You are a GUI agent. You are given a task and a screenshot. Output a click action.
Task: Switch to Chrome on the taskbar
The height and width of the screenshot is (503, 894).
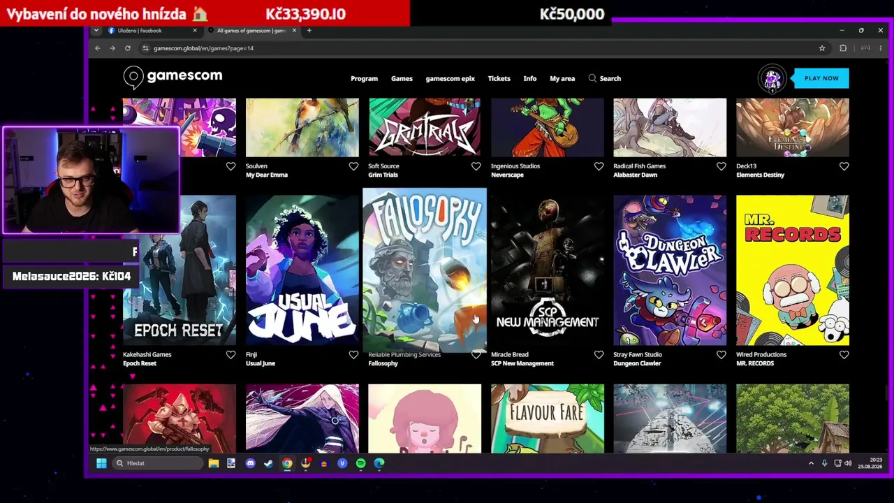pyautogui.click(x=287, y=463)
